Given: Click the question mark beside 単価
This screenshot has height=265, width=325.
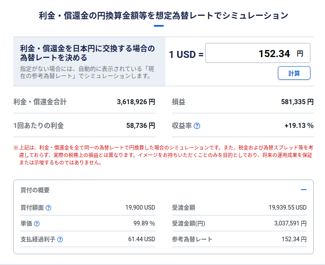Looking at the screenshot, I should [x=37, y=224].
